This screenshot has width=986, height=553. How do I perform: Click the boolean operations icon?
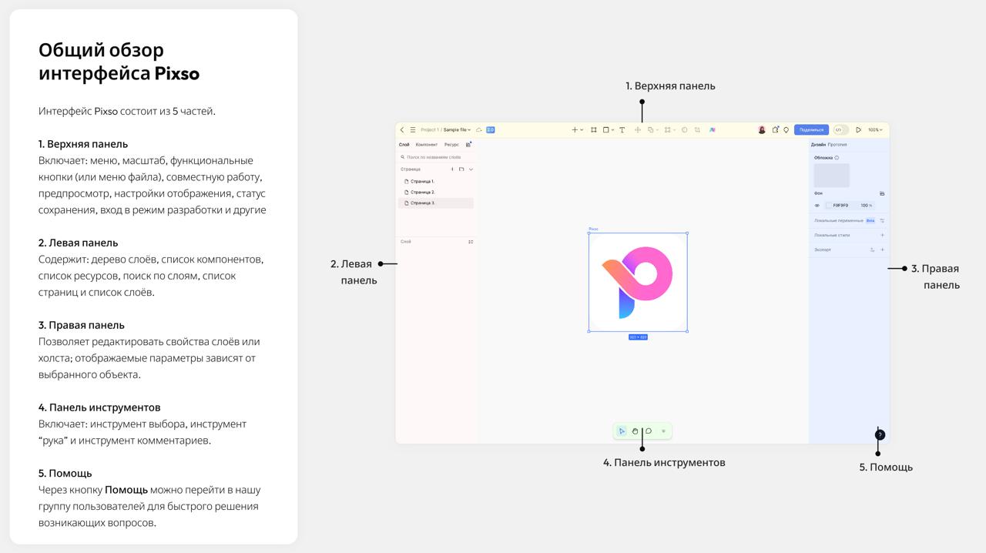click(x=650, y=129)
